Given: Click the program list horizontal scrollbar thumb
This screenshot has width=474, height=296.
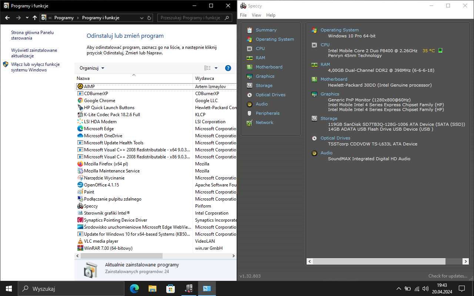Looking at the screenshot, I should (121, 256).
